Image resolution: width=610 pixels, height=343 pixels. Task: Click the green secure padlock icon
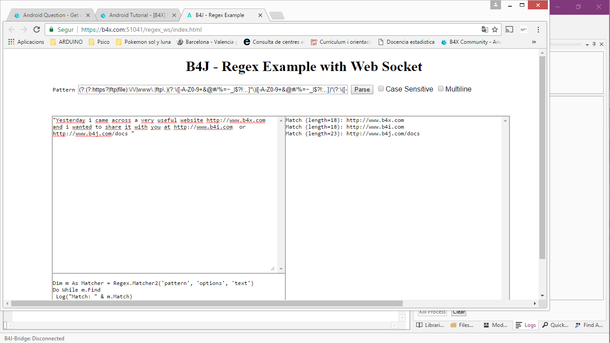pos(51,29)
